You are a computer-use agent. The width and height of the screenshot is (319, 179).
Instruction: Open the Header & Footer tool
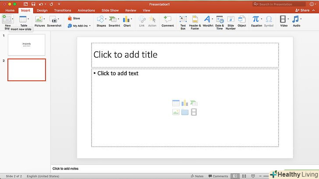[x=195, y=21]
